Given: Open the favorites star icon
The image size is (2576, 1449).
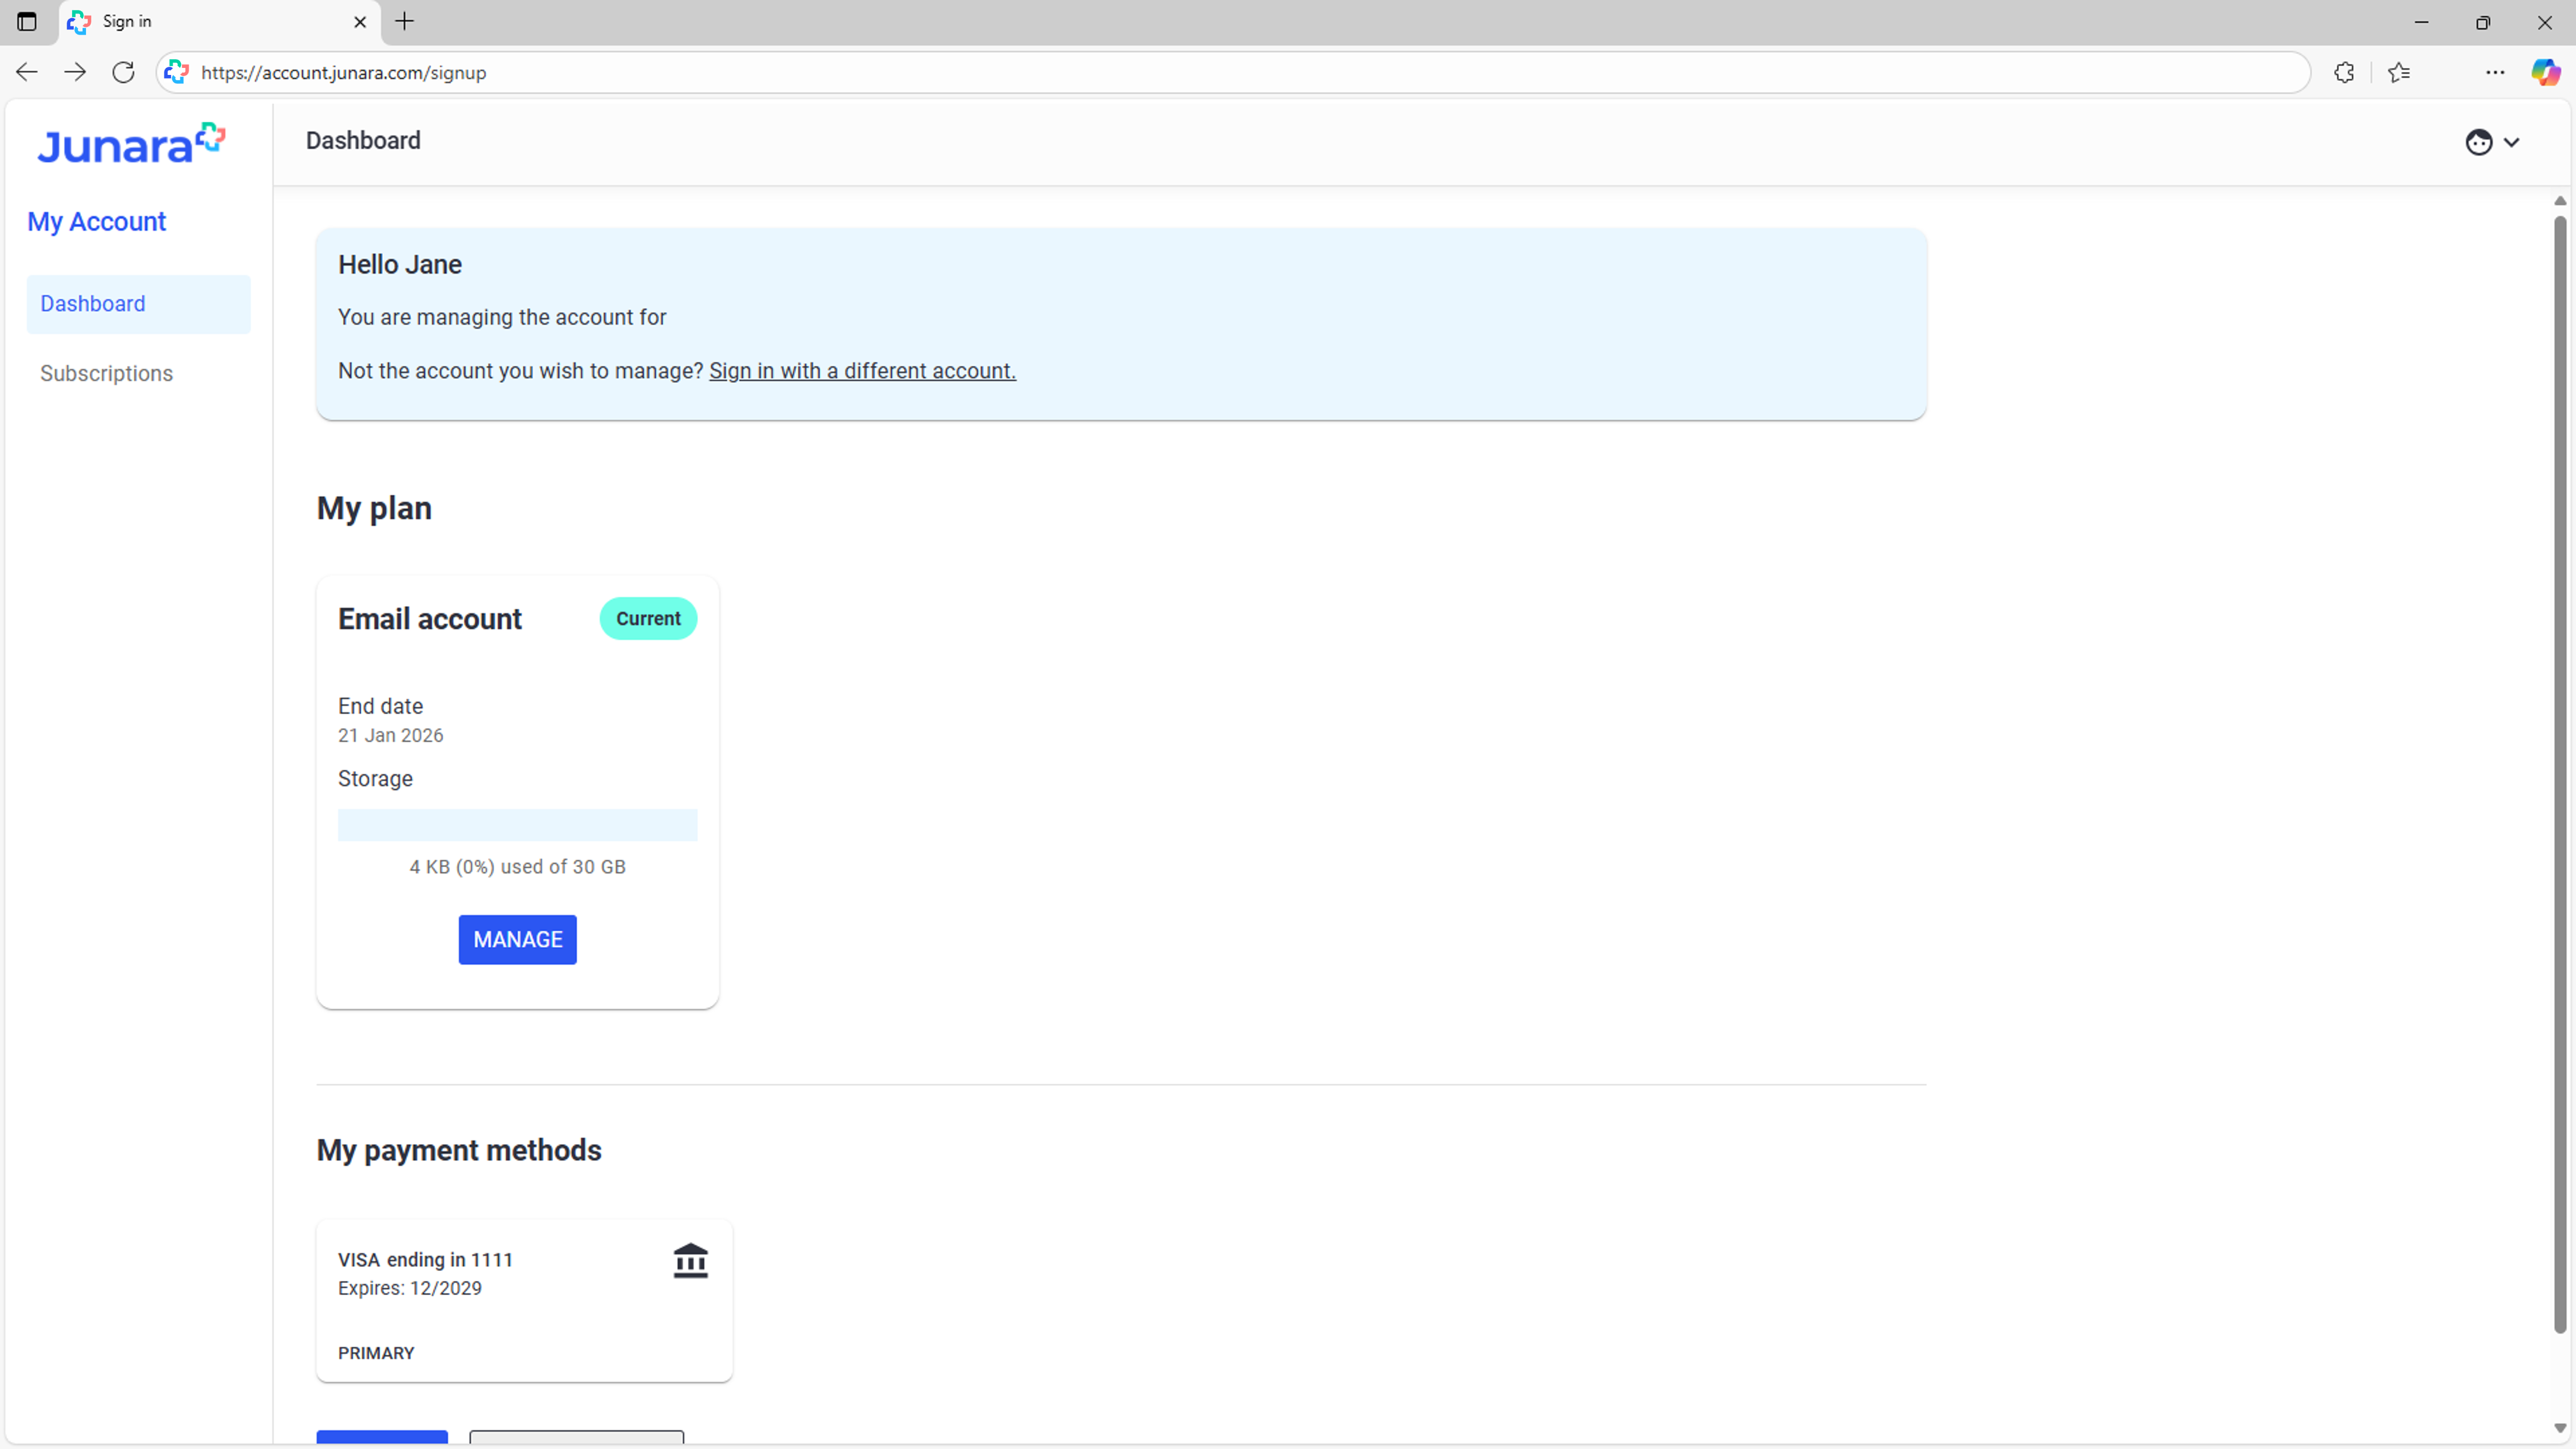Looking at the screenshot, I should 2399,72.
